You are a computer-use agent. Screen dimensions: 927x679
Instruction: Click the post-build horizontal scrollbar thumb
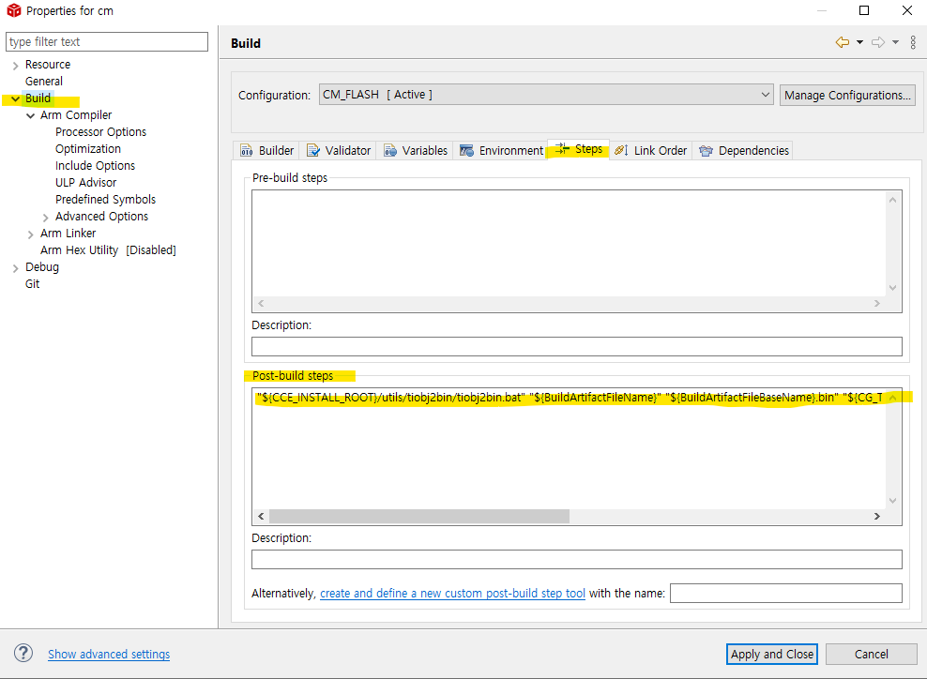pyautogui.click(x=419, y=517)
